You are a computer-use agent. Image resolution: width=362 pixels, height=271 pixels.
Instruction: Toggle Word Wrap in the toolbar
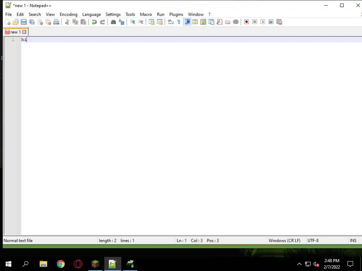171,22
